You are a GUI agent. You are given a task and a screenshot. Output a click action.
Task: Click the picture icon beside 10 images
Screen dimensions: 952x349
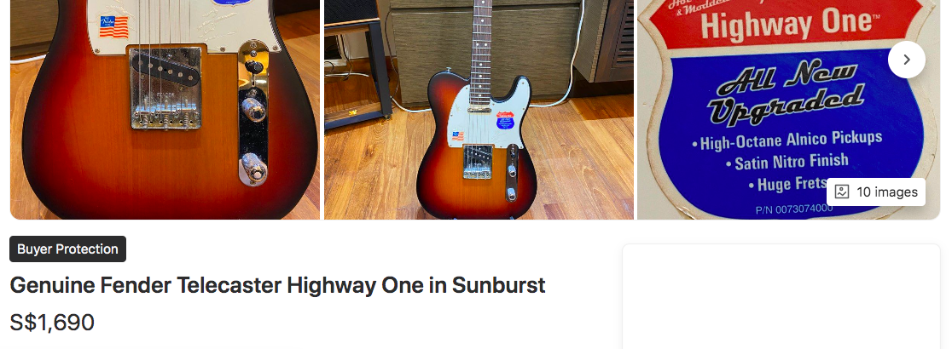tap(841, 192)
